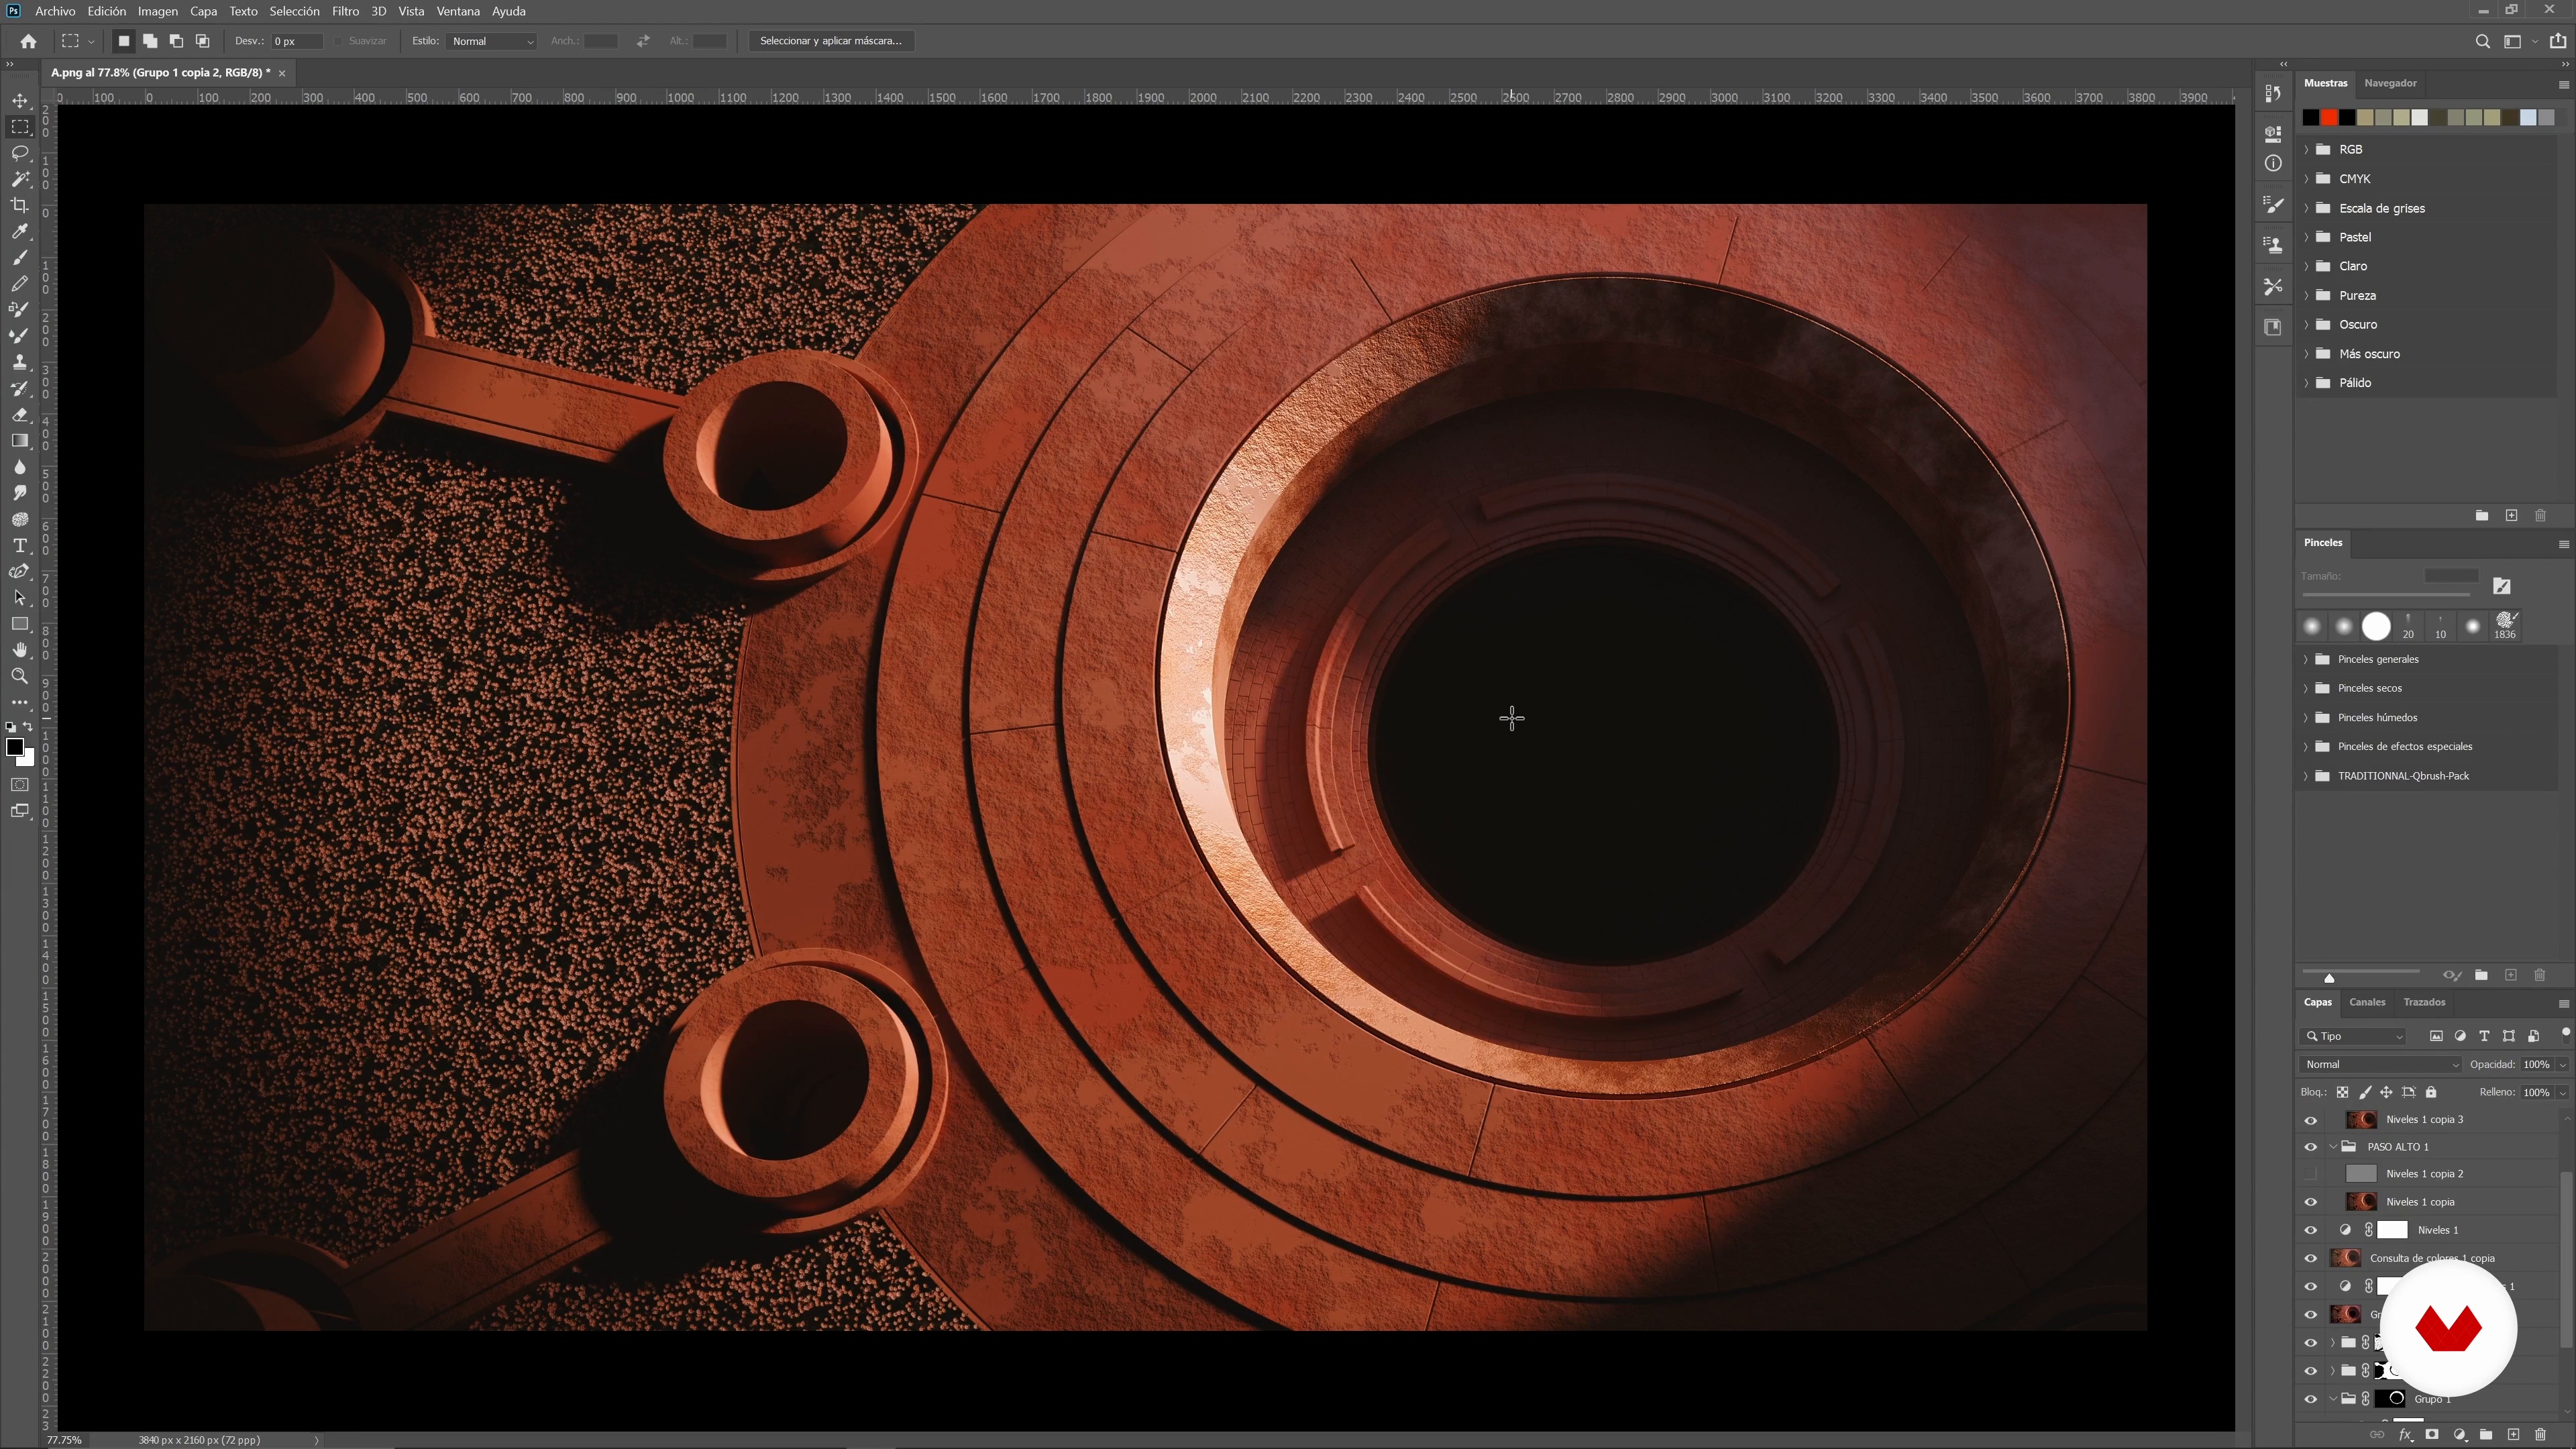2576x1449 pixels.
Task: Select the Blur tool
Action: (x=20, y=467)
